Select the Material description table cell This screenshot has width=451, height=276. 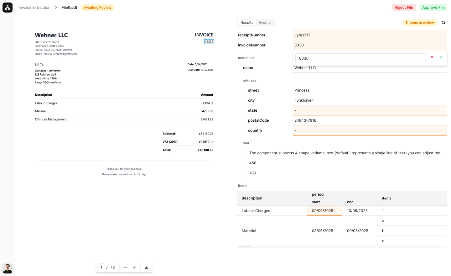pyautogui.click(x=272, y=231)
